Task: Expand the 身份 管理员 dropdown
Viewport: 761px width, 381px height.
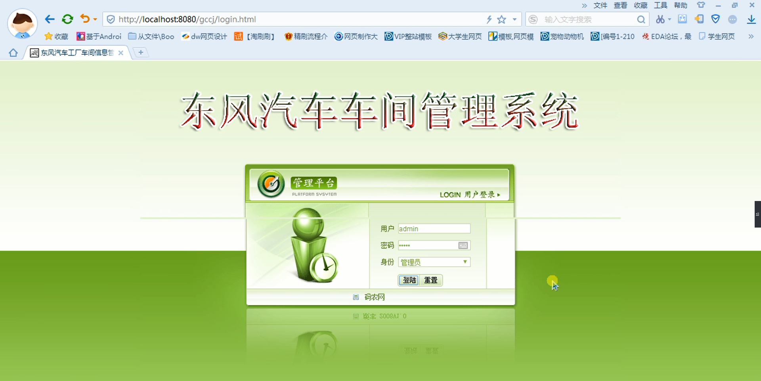Action: [434, 262]
